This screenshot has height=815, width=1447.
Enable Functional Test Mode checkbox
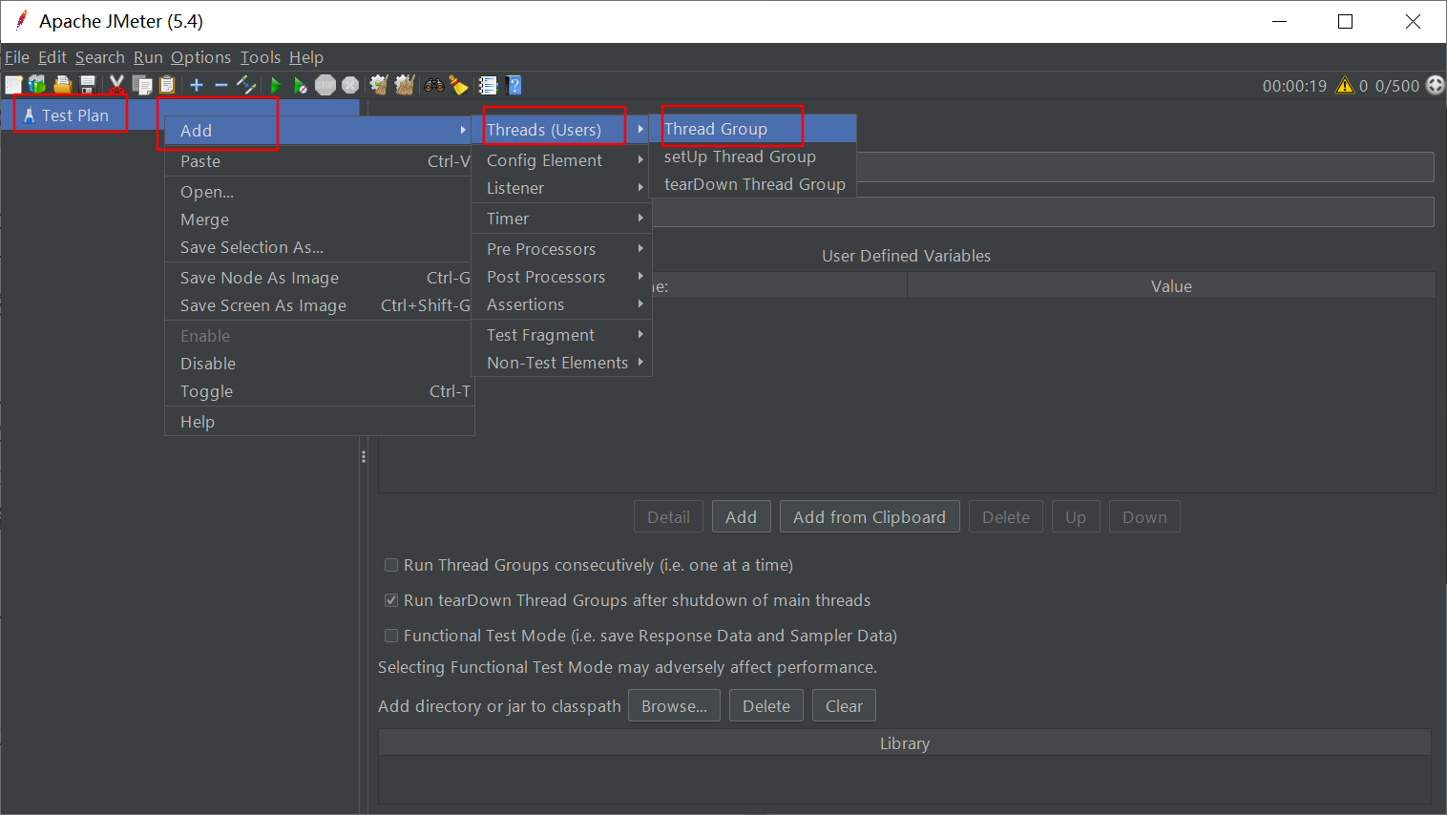(x=391, y=636)
